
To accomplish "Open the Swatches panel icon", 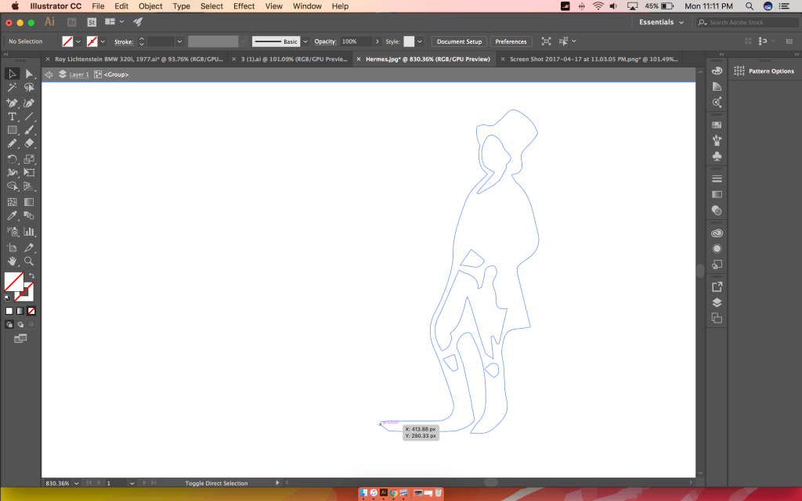I will (717, 124).
